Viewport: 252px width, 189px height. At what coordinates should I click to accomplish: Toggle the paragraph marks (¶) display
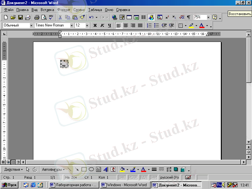click(x=189, y=17)
